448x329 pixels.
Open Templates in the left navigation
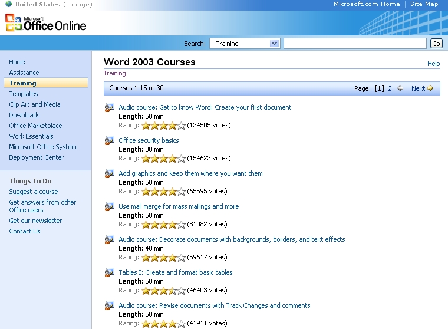(x=24, y=94)
